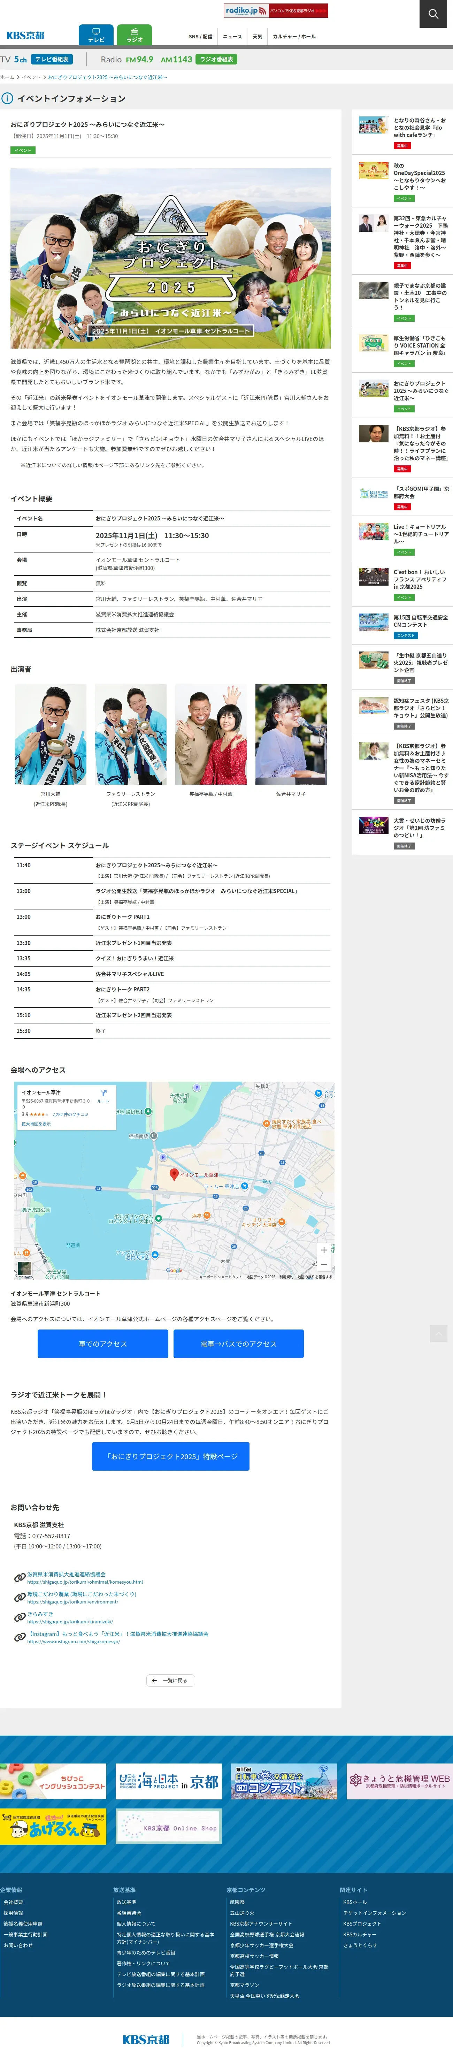Open the search magnifier icon
Viewport: 453px width, 2057px height.
pos(433,14)
